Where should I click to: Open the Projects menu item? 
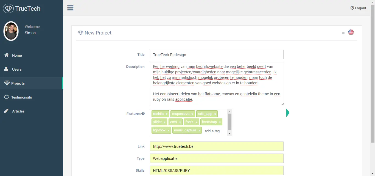pyautogui.click(x=31, y=83)
